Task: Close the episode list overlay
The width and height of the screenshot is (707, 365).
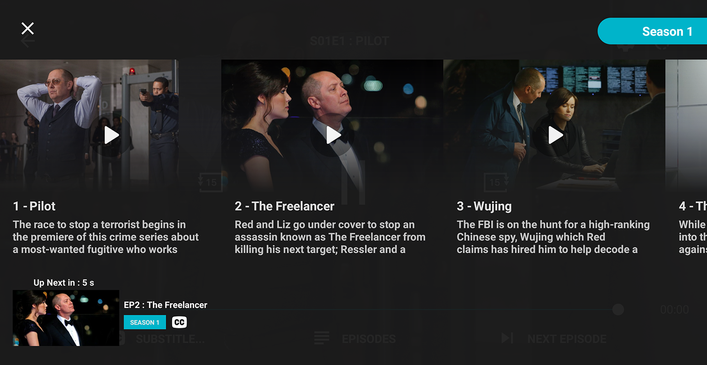Action: (28, 29)
